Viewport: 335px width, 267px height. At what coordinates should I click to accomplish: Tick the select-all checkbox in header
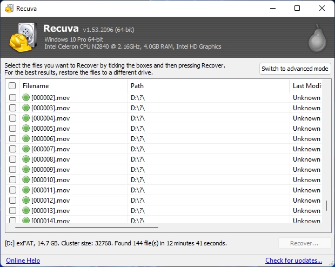click(x=12, y=86)
